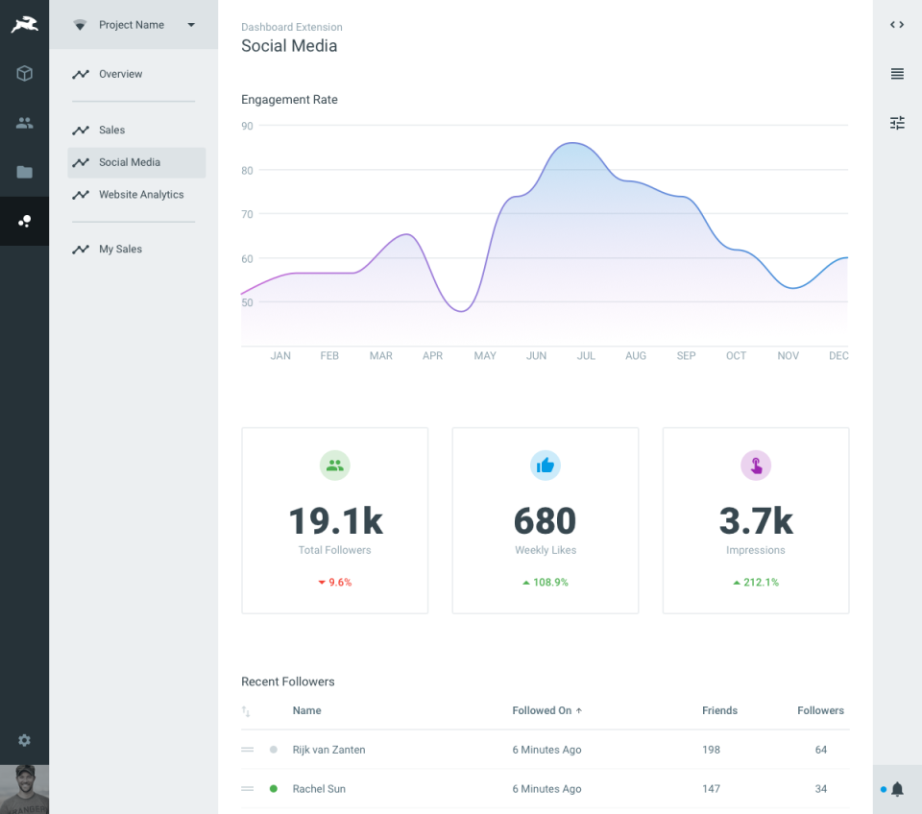
Task: Click the 19.1k Total Followers value
Action: coord(335,520)
